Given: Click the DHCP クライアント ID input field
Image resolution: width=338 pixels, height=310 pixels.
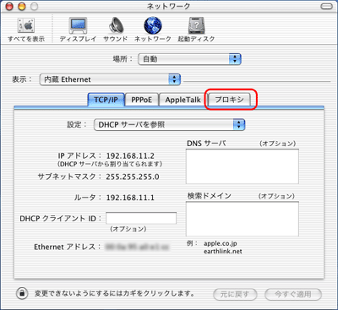Looking at the screenshot, I should tap(141, 218).
